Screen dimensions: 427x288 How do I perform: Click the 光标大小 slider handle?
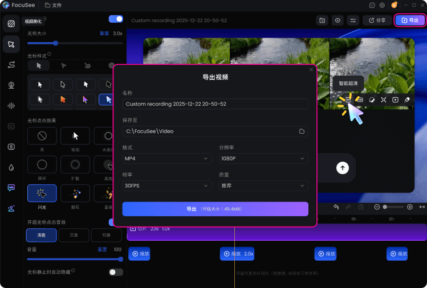[x=55, y=43]
